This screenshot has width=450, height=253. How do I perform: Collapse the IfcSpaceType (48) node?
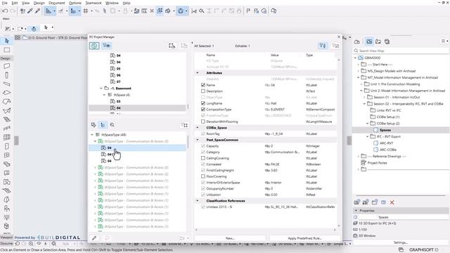pyautogui.click(x=92, y=134)
